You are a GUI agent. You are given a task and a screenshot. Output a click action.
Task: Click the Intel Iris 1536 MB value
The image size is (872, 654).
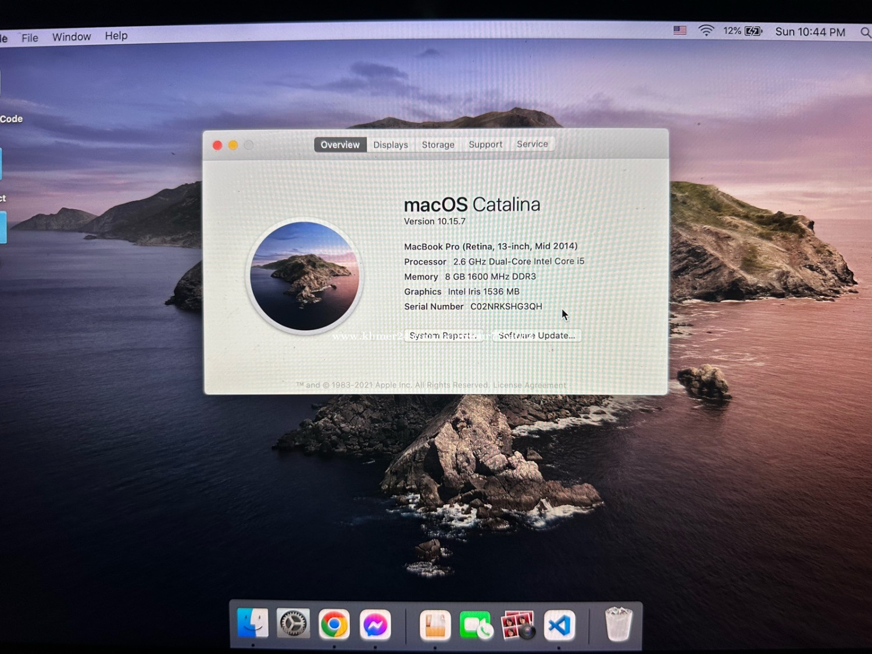coord(484,292)
